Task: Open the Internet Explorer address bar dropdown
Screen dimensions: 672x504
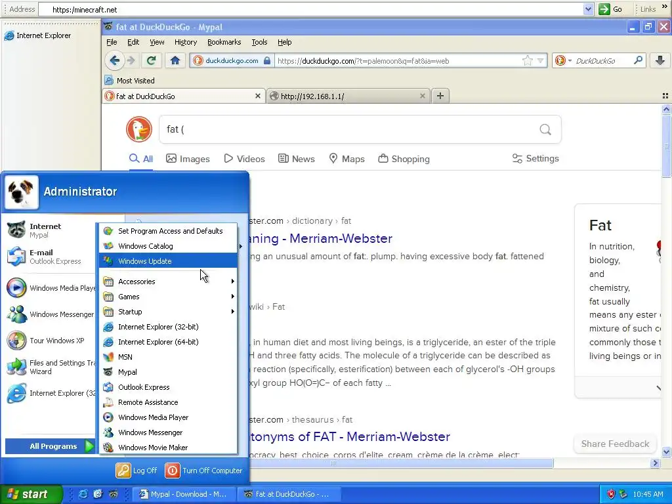Action: [x=588, y=9]
